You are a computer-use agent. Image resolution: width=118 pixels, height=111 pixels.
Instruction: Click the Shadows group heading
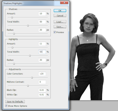13,9
